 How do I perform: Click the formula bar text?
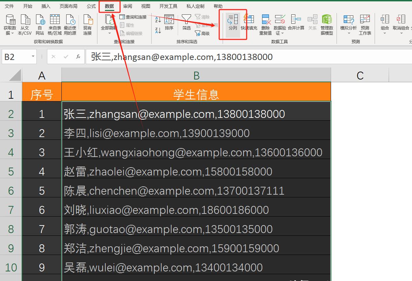182,57
